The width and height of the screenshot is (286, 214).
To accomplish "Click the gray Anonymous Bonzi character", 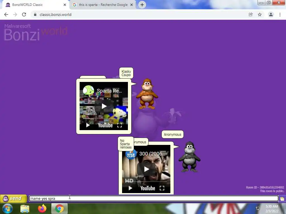I will pyautogui.click(x=190, y=157).
